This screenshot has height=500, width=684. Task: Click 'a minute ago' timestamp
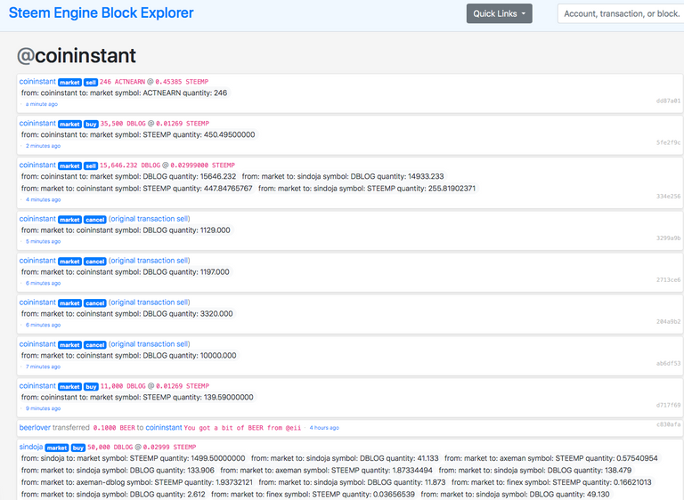pyautogui.click(x=42, y=104)
